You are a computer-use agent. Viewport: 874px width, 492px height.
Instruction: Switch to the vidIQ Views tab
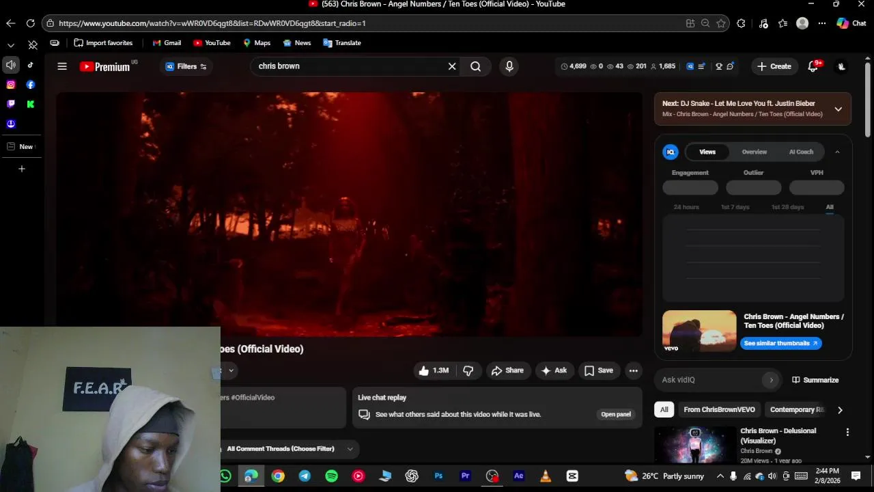[707, 152]
